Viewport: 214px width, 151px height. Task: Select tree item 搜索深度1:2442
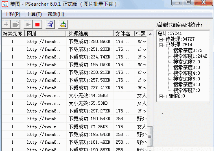(190, 56)
